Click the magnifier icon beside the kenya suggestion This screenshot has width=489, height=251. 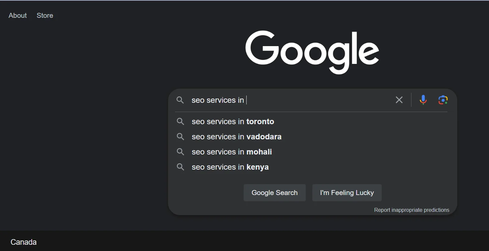[181, 167]
